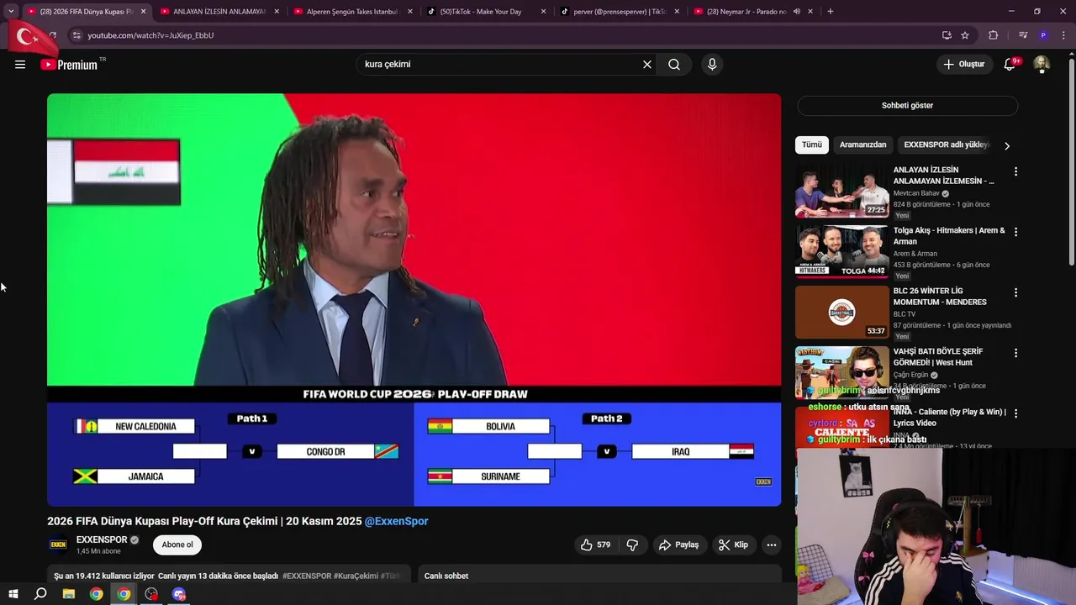1076x605 pixels.
Task: Open options for VAHŞİ BATI video
Action: [x=1015, y=353]
